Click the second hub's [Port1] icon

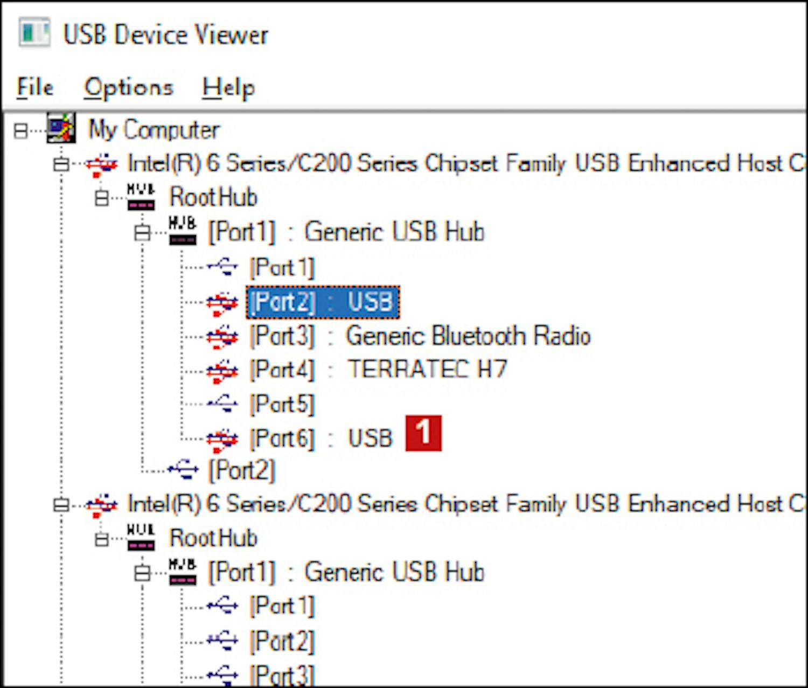(x=222, y=606)
